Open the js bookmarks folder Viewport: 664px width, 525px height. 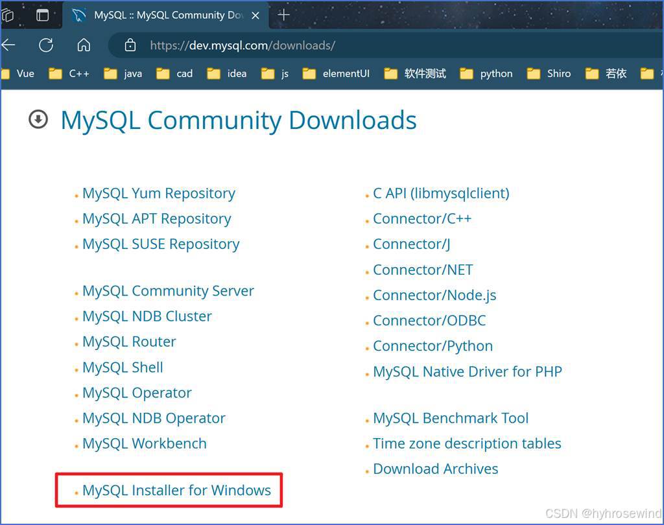point(275,74)
